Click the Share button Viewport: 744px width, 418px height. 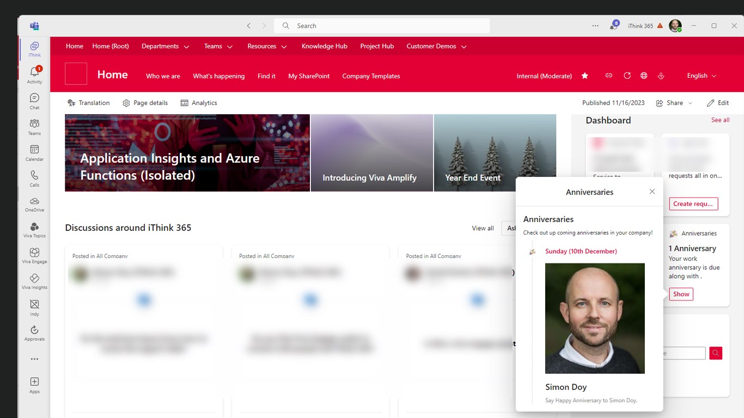tap(669, 103)
